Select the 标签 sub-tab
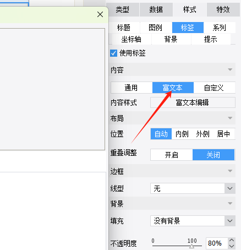This screenshot has height=250, width=241. click(188, 28)
